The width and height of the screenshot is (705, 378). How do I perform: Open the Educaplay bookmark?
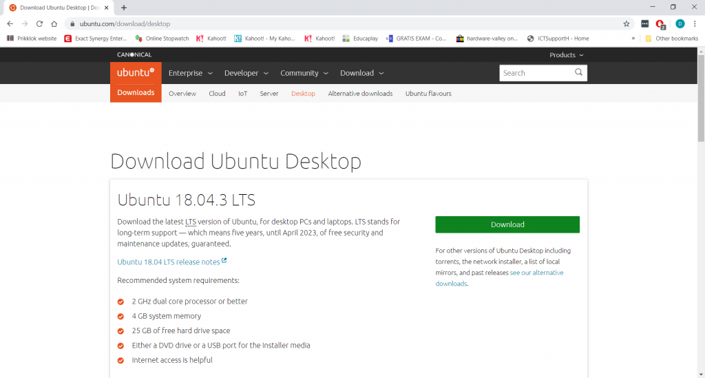click(x=360, y=39)
